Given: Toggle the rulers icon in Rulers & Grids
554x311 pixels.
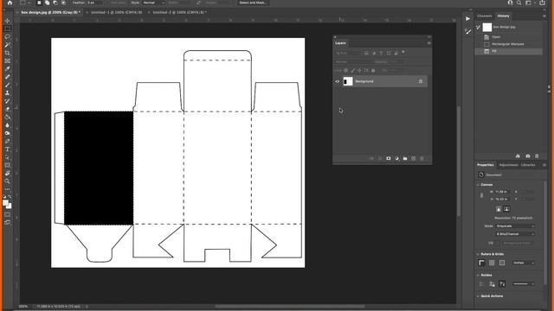Looking at the screenshot, I should (x=481, y=263).
